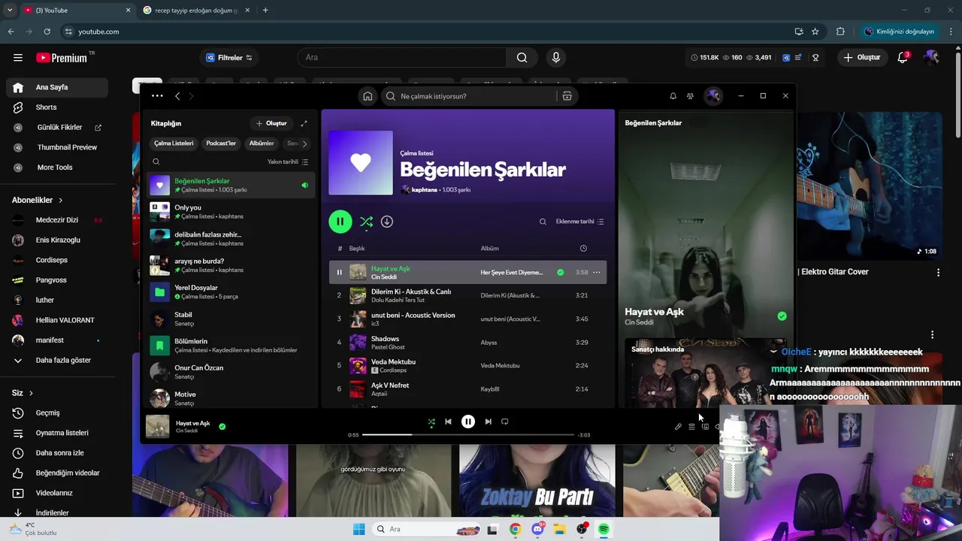The image size is (962, 541).
Task: Open Geçmiş in YouTube sidebar
Action: (57, 413)
